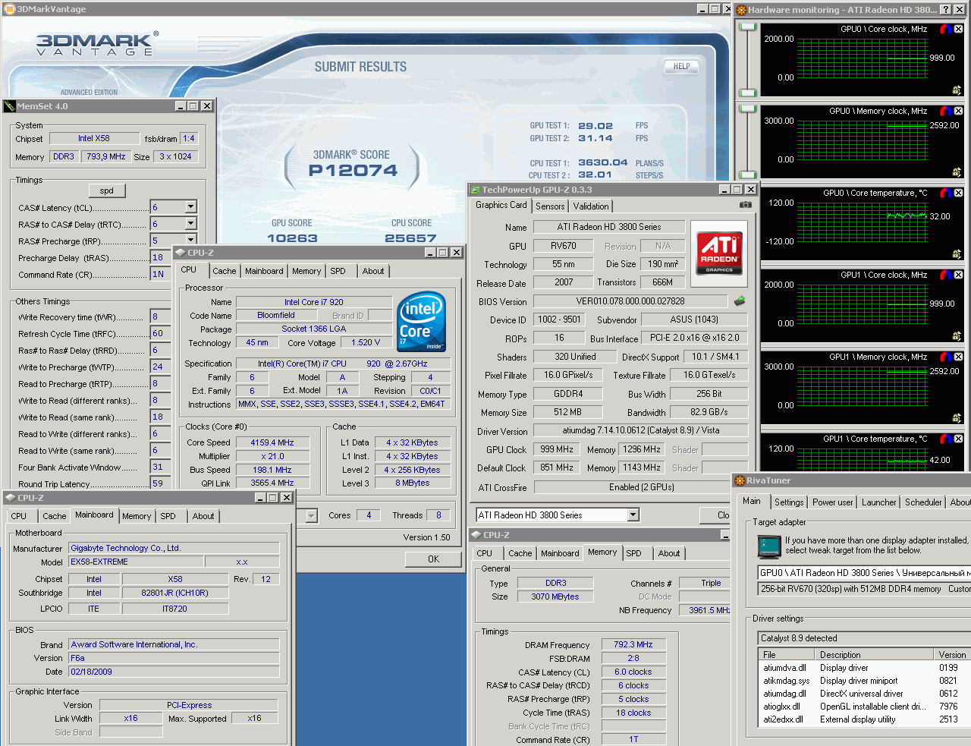Click the magnet icon on GPU1 Core temperature graph
The height and width of the screenshot is (746, 971).
coord(945,439)
